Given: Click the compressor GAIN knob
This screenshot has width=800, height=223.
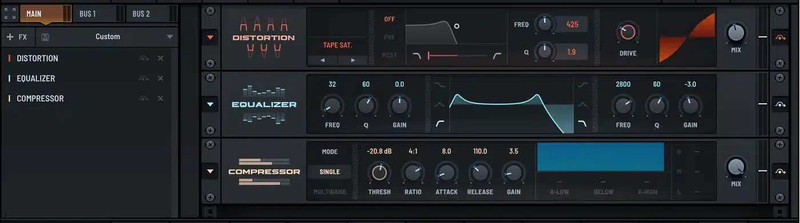Looking at the screenshot, I should pyautogui.click(x=514, y=172).
